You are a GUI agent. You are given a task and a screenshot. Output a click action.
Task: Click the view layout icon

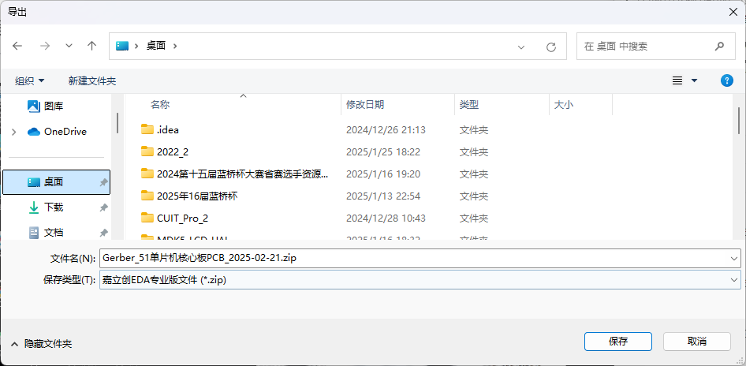coord(677,80)
